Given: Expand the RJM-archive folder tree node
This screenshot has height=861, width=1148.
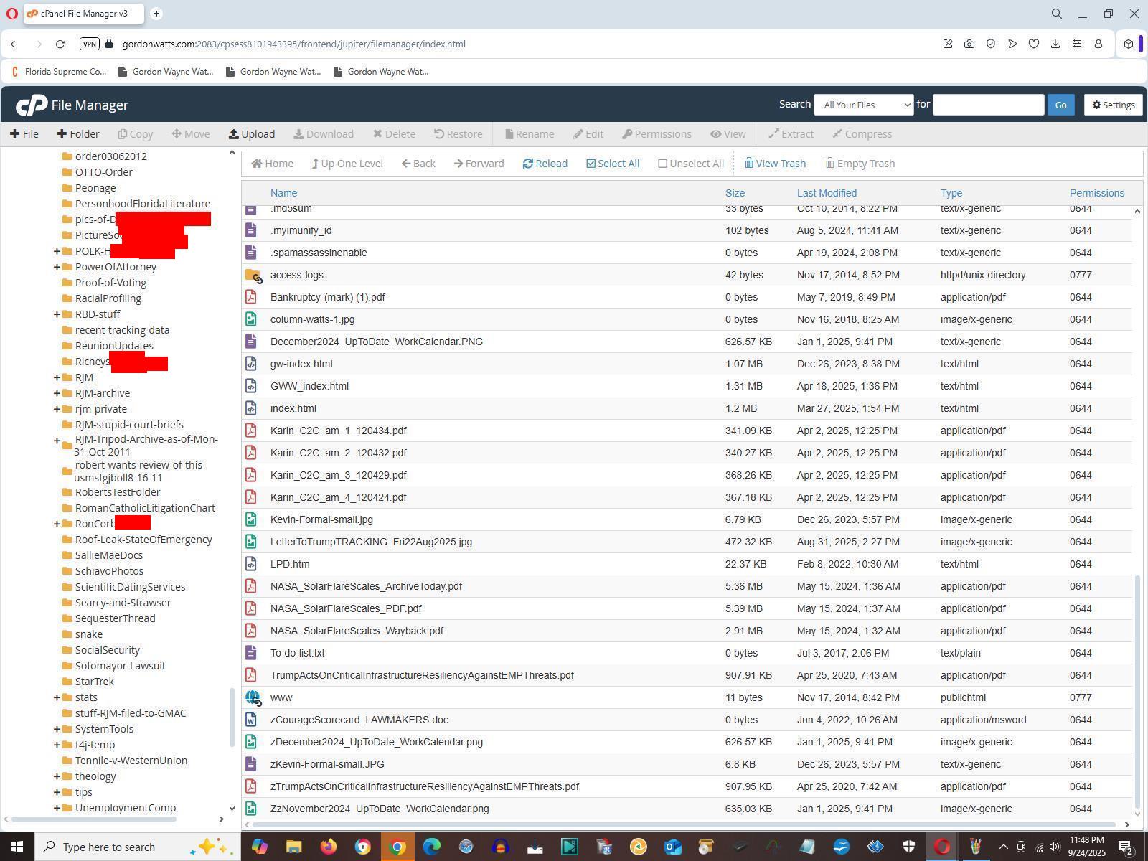Looking at the screenshot, I should click(x=57, y=393).
